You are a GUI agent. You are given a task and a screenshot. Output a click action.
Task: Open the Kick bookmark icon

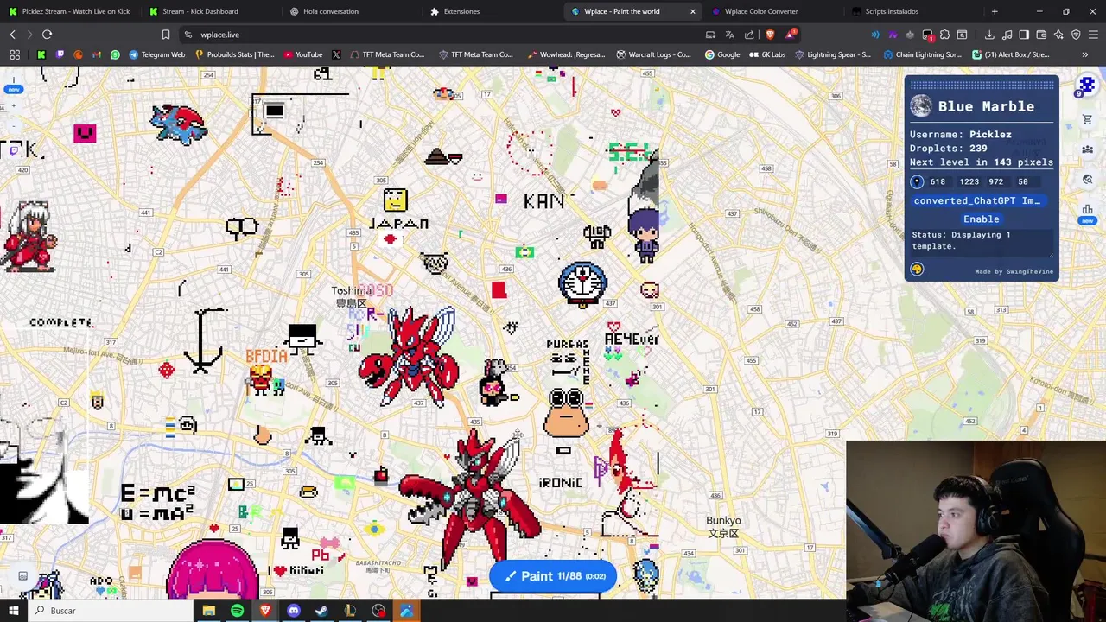tap(41, 54)
